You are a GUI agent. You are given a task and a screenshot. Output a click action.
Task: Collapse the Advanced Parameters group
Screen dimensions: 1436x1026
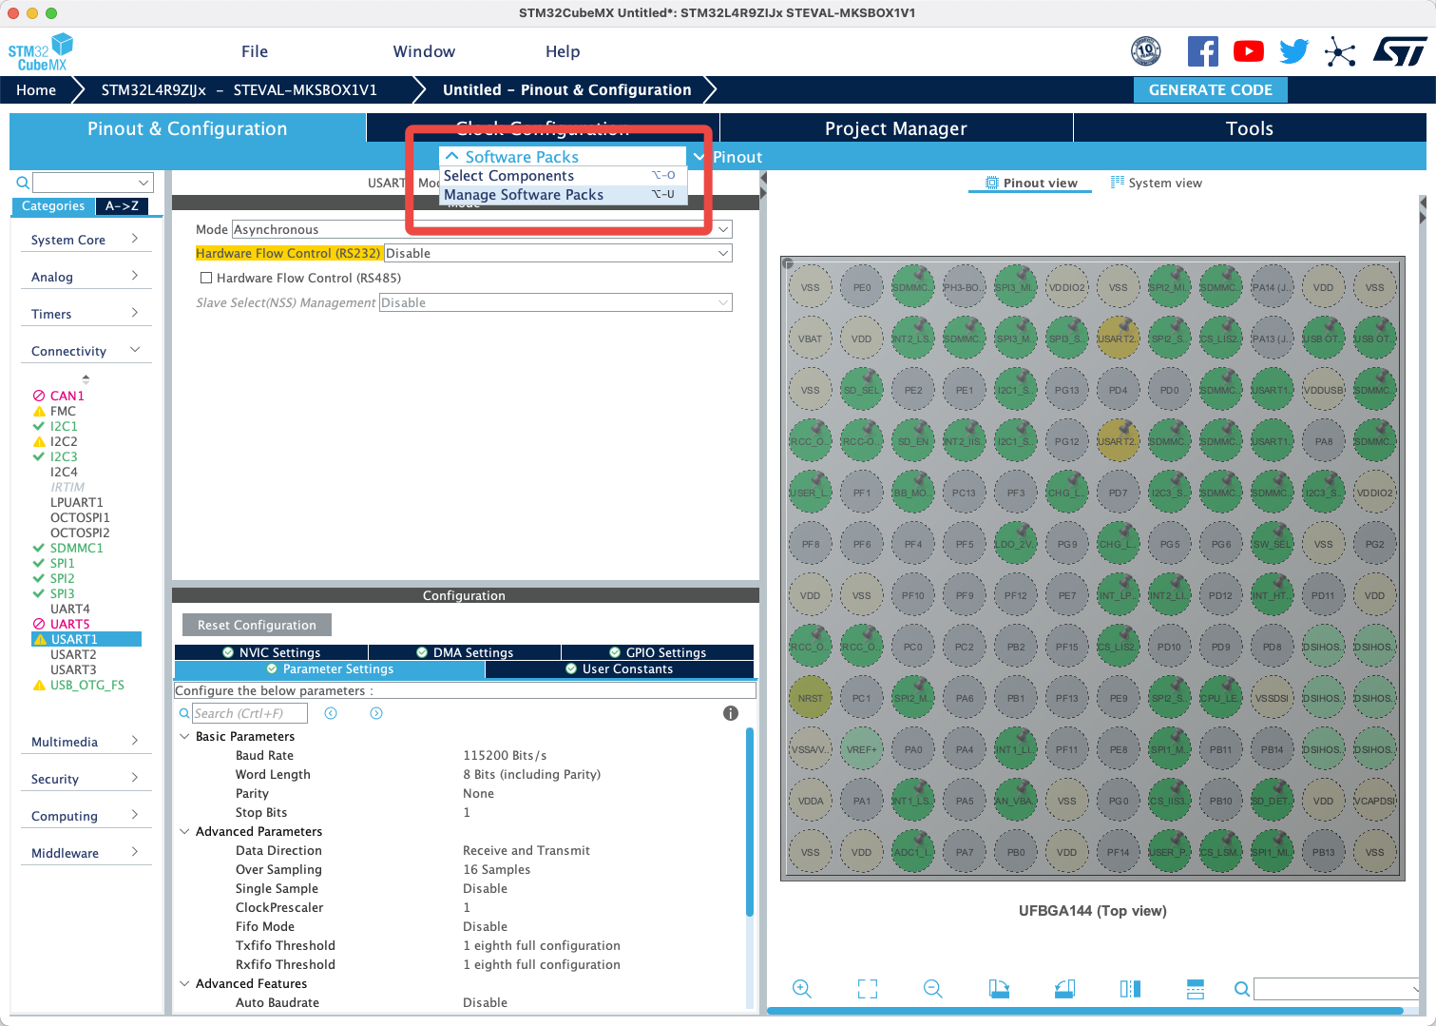[184, 831]
